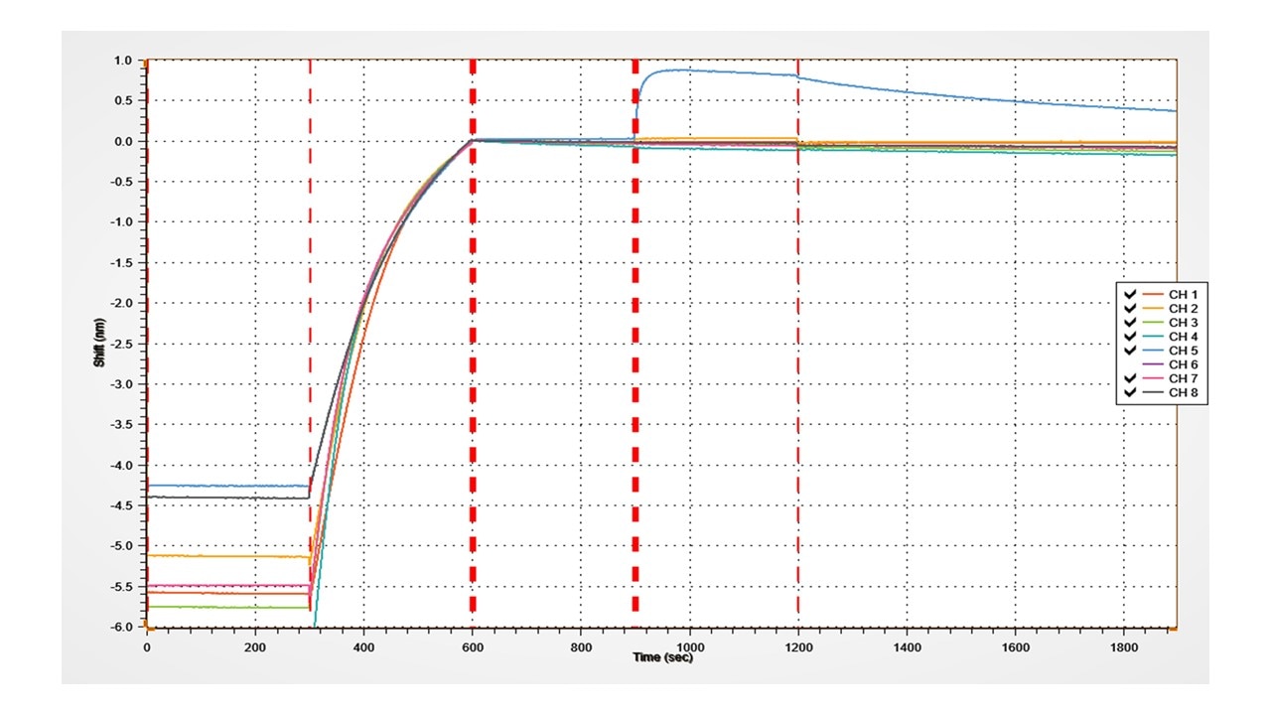Click the CH 1 red-orange line swatch
Screen dimensions: 1271x715
tap(1152, 295)
